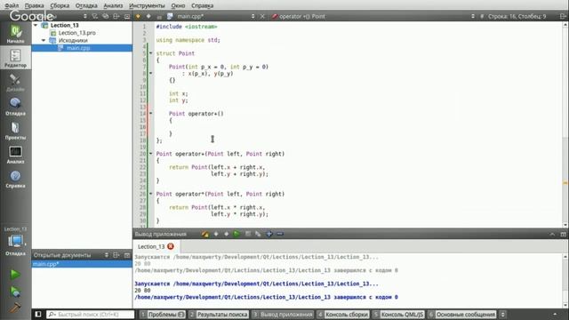Fold the member operator+() block

151,113
